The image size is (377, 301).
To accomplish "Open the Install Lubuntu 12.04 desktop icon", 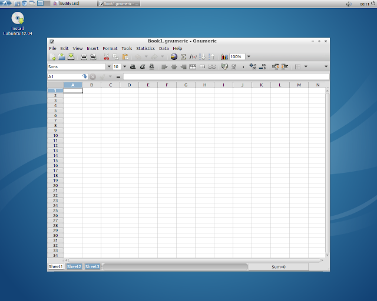I will (18, 24).
